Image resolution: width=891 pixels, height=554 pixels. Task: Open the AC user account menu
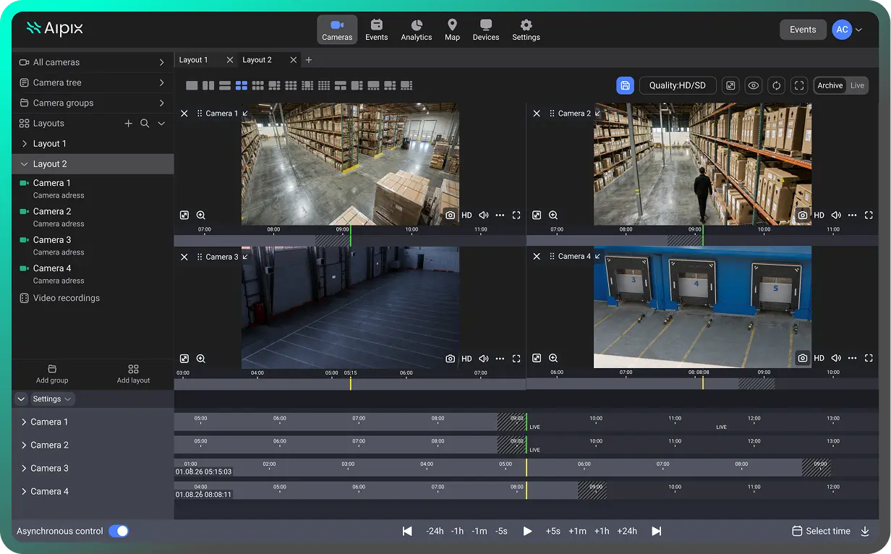(847, 30)
